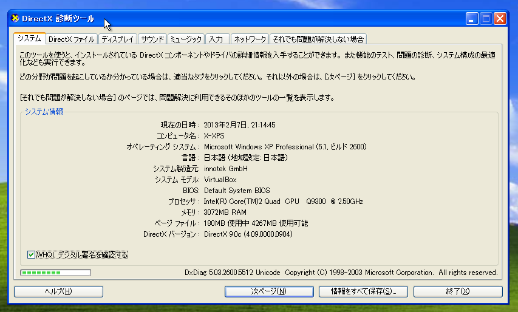Click the DirectX icon in the title bar
Viewport: 518px width, 312px height.
[15, 18]
